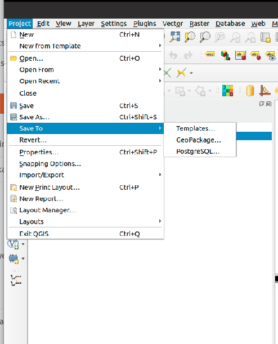278x344 pixels.
Task: Click the Zoom to Layer magnifier icon
Action: (x=205, y=37)
